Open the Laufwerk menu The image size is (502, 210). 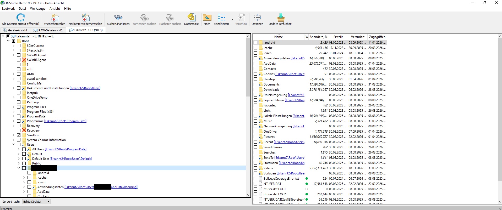8,9
